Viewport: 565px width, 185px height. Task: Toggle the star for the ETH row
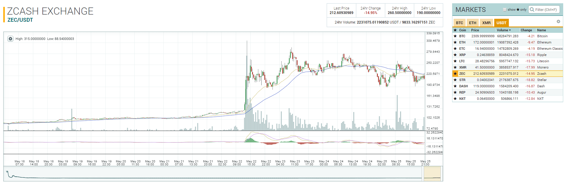point(455,42)
